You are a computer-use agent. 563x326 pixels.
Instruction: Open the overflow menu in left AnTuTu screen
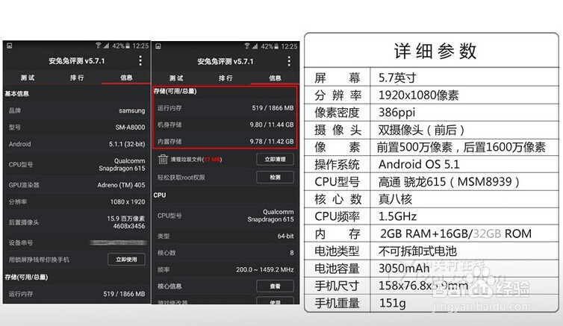[x=140, y=60]
